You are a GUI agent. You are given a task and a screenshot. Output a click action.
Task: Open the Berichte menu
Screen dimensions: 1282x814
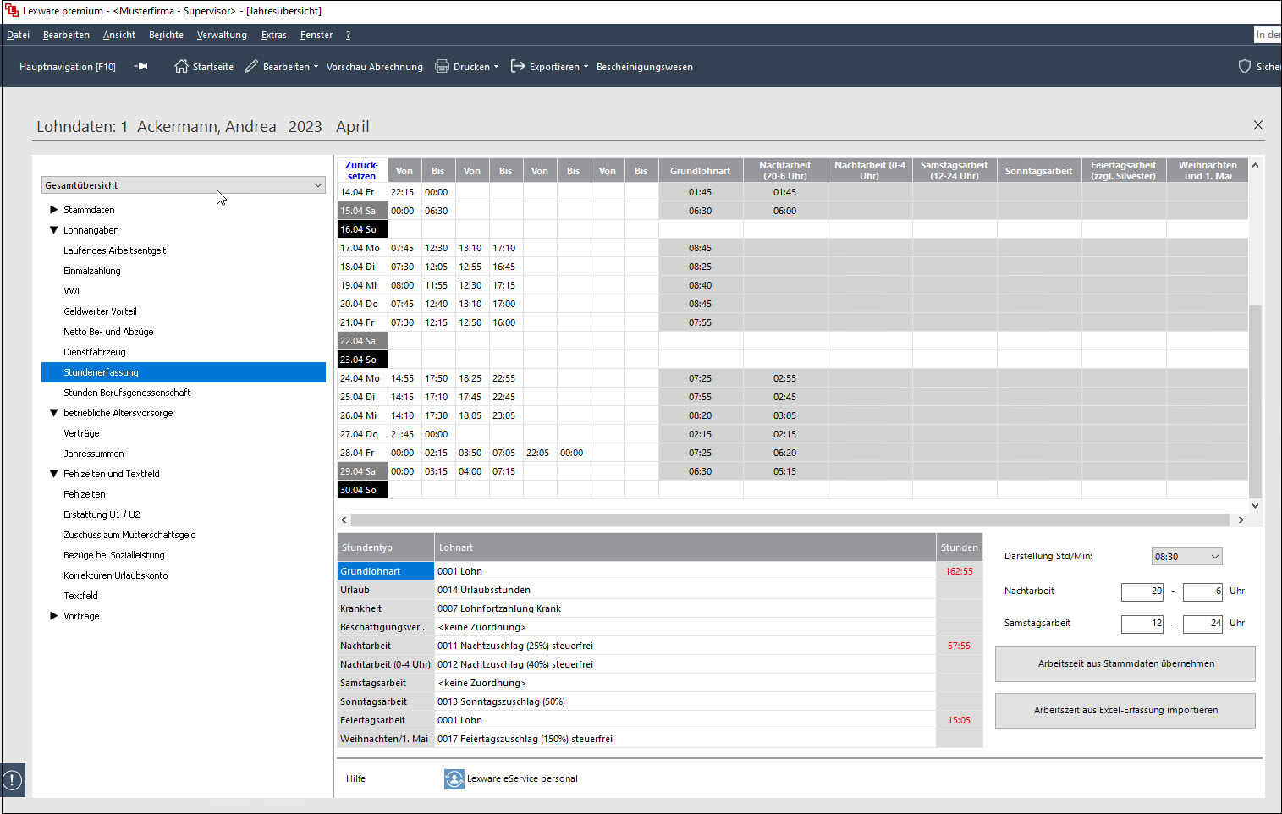click(166, 35)
